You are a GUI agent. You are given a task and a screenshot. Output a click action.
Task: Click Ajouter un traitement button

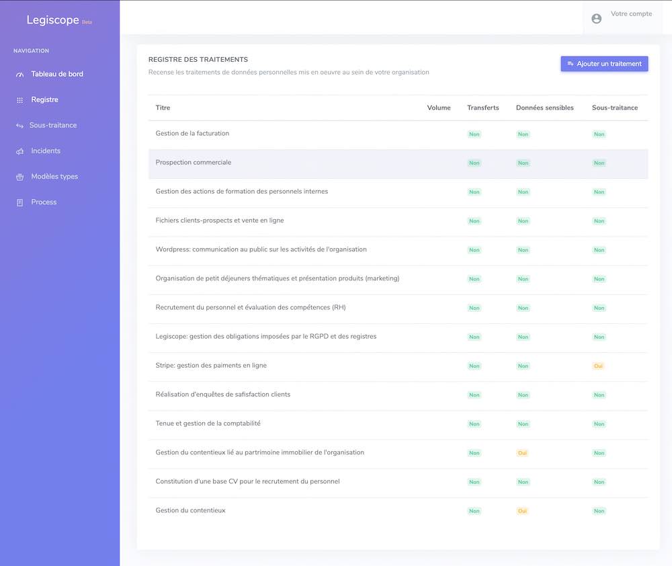point(604,64)
